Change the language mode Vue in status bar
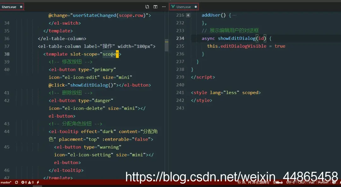 coord(311,183)
